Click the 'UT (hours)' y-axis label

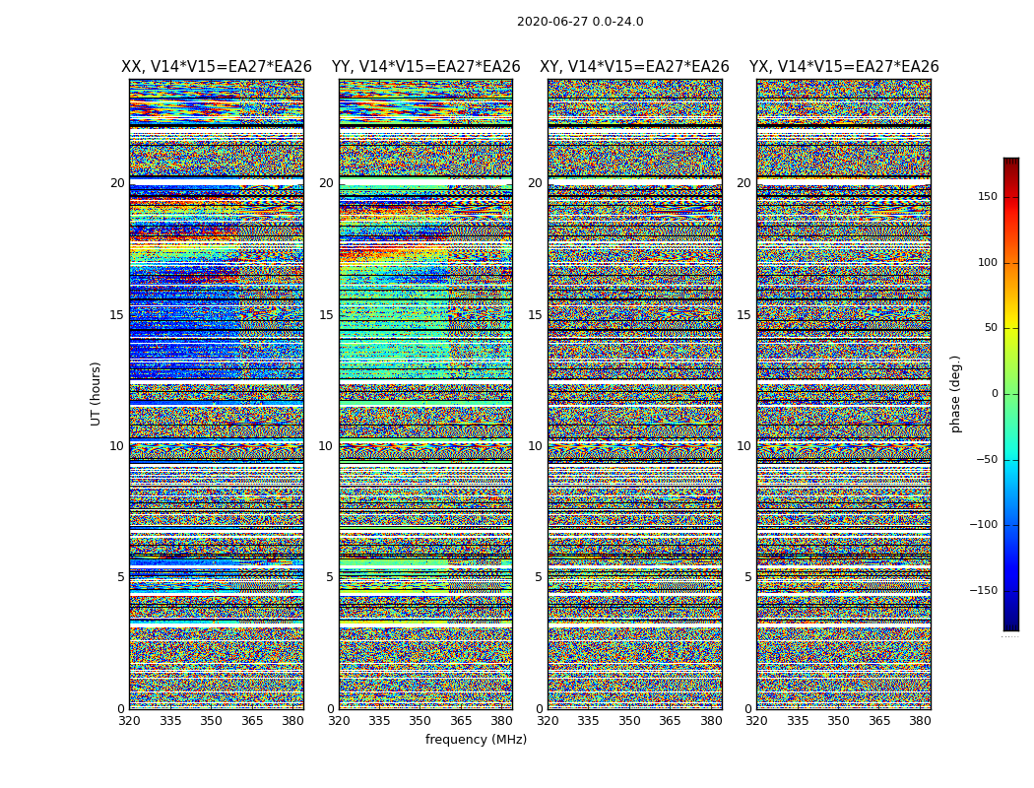pos(96,394)
